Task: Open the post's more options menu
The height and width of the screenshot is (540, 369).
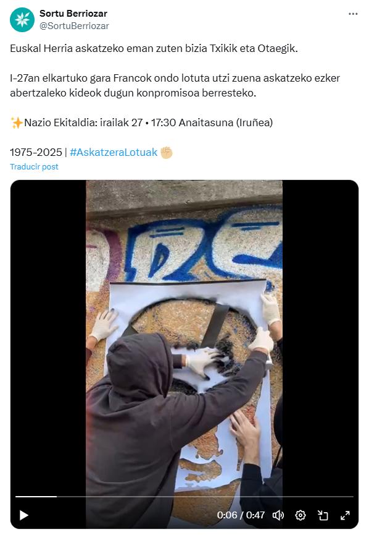Action: coord(353,14)
